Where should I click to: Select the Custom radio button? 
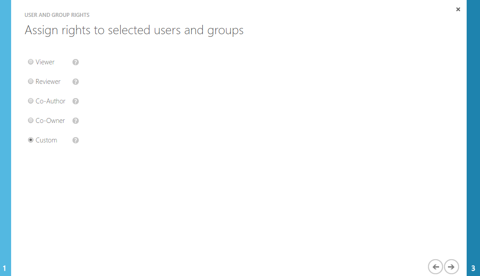(x=31, y=140)
